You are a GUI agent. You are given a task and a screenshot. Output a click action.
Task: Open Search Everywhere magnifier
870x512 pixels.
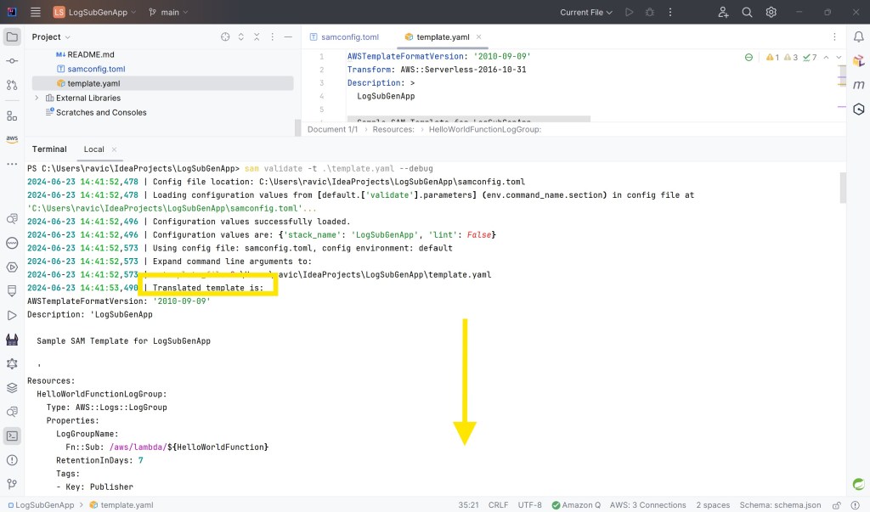click(748, 13)
